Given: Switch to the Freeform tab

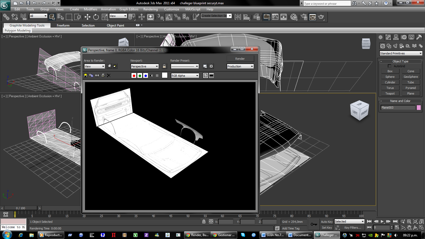Looking at the screenshot, I should 63,25.
